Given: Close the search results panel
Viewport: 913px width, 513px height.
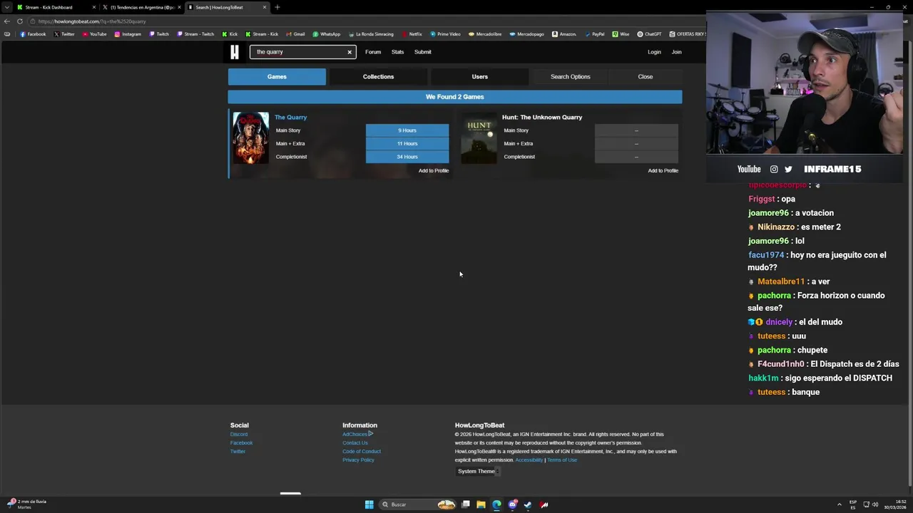Looking at the screenshot, I should 646,77.
